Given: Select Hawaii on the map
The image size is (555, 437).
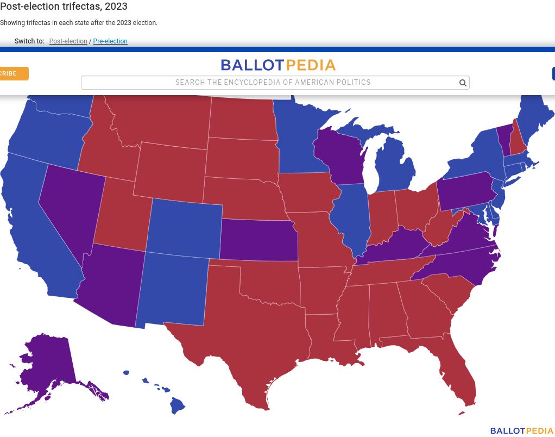Looking at the screenshot, I should 176,405.
